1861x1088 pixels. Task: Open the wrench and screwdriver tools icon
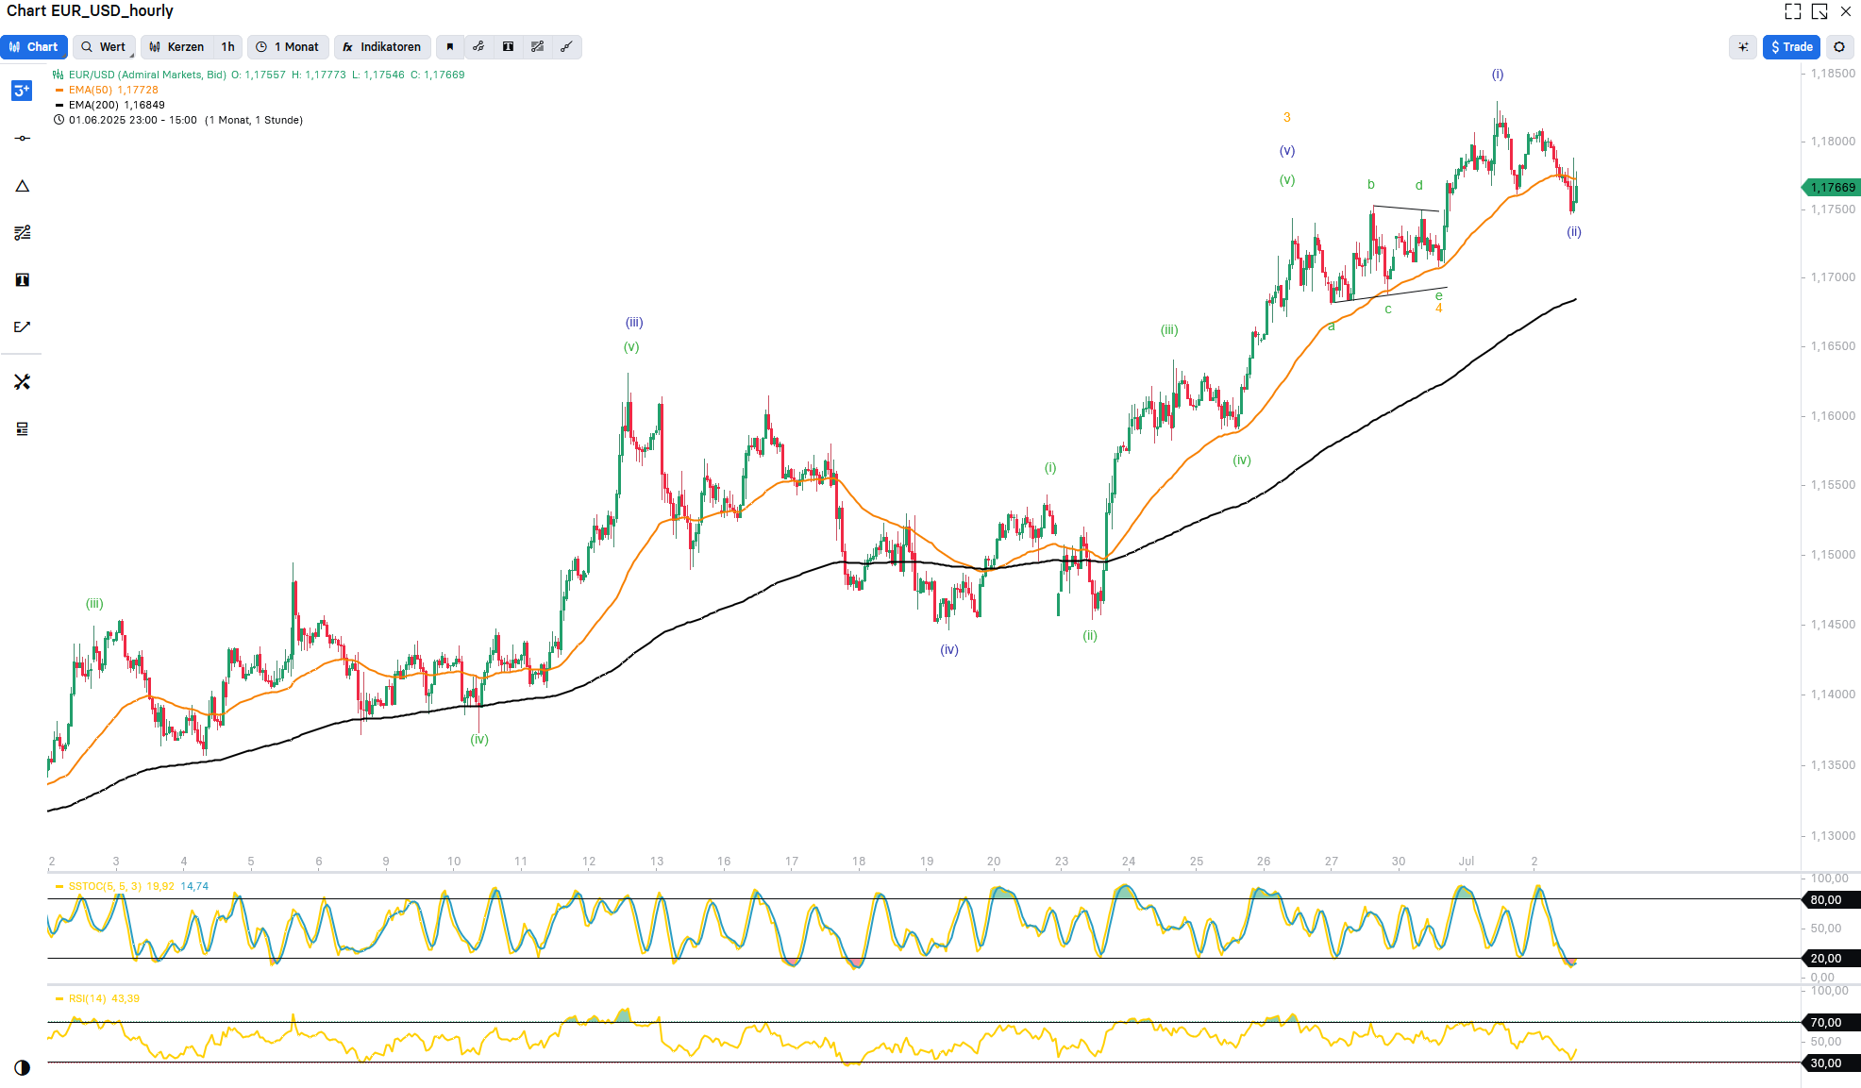[23, 382]
